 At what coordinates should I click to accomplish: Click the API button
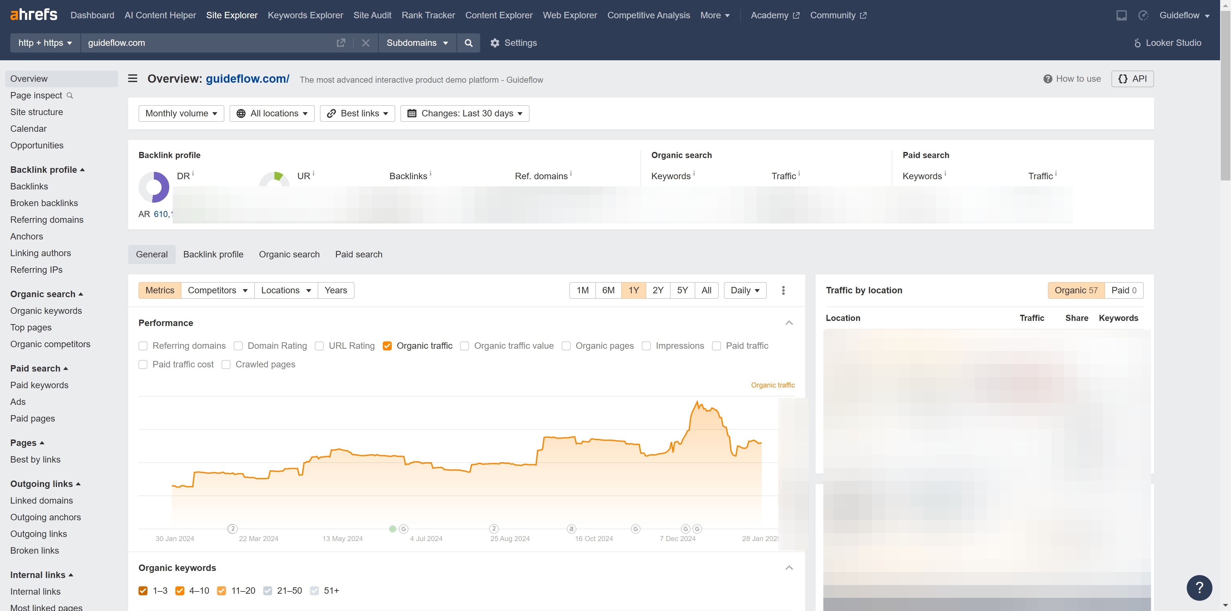point(1133,78)
